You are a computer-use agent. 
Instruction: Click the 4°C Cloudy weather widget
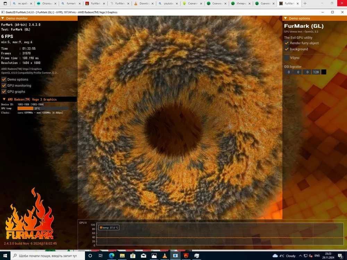point(284,256)
